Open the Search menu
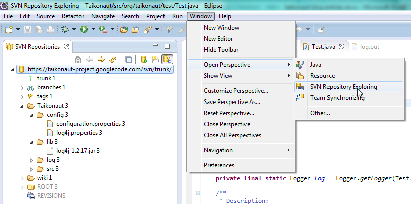The image size is (411, 204). 130,16
